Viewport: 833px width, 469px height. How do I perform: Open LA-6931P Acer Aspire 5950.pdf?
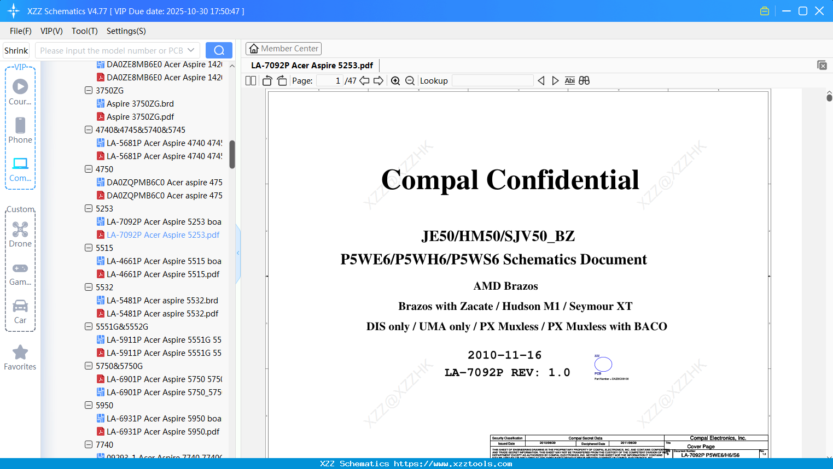point(158,432)
